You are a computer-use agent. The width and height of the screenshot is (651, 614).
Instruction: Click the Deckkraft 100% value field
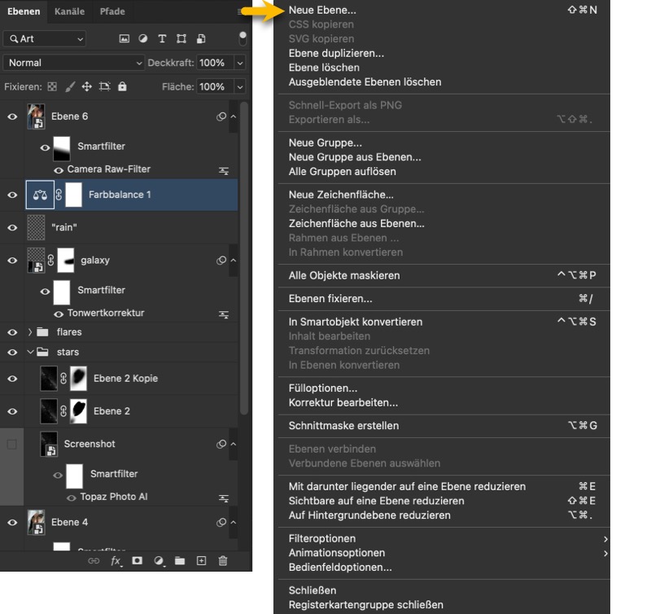215,63
